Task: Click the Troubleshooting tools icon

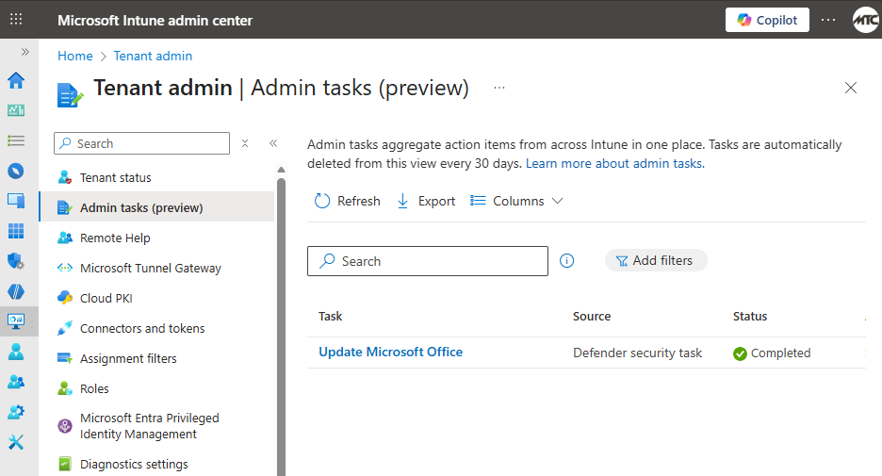Action: 15,442
